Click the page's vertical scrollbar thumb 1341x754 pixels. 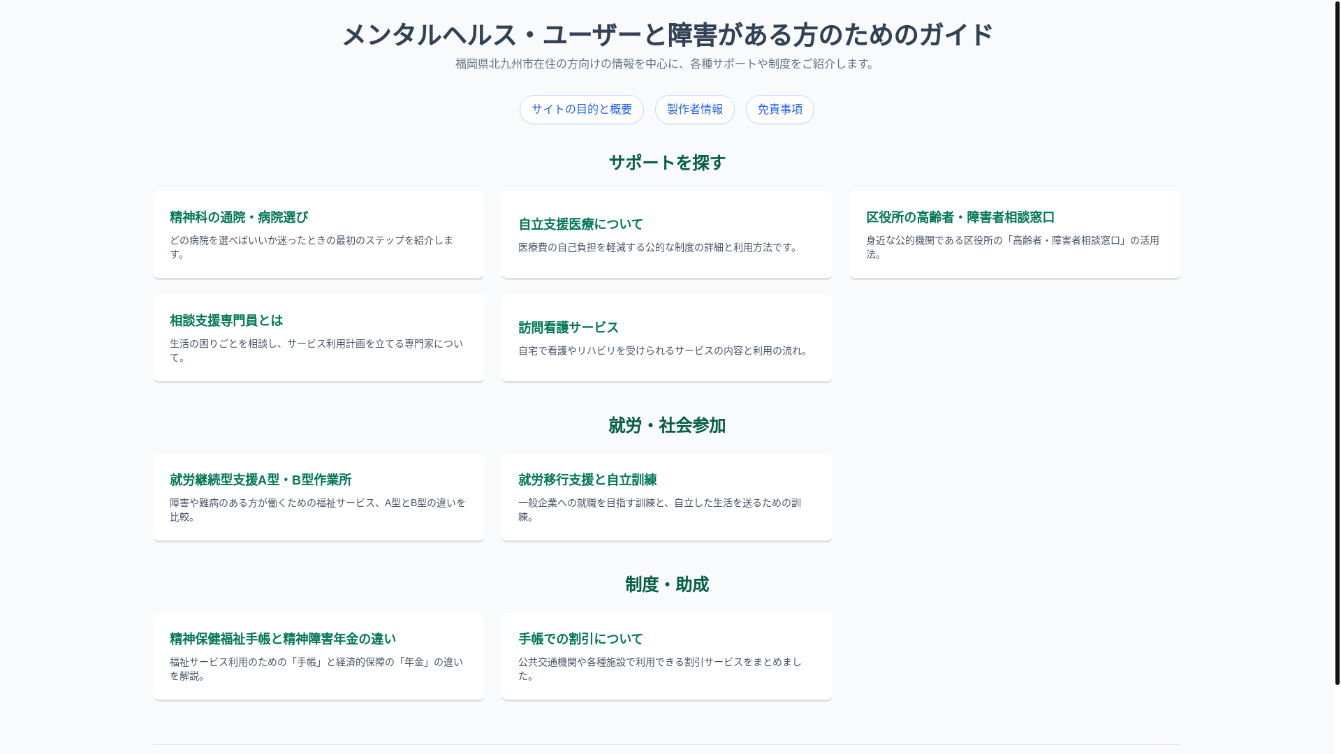coord(1337,342)
